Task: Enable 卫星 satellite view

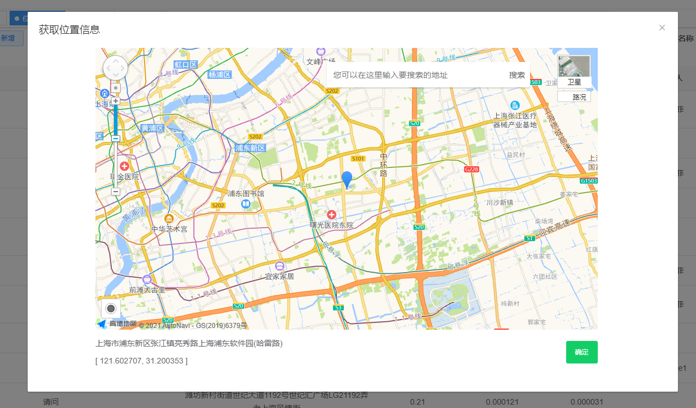Action: pyautogui.click(x=574, y=83)
